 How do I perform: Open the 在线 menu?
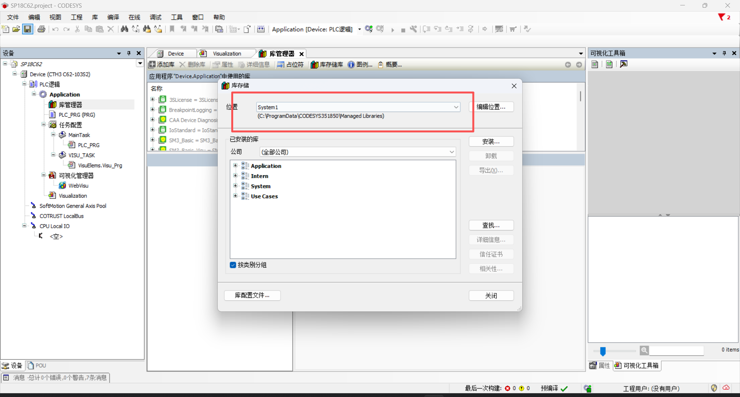[x=135, y=17]
